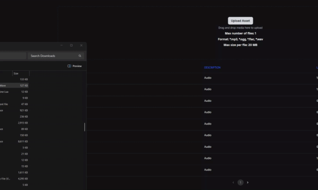Screen dimensions: 318x190
Task: Select page 1 in pagination
Action: pyautogui.click(x=240, y=183)
